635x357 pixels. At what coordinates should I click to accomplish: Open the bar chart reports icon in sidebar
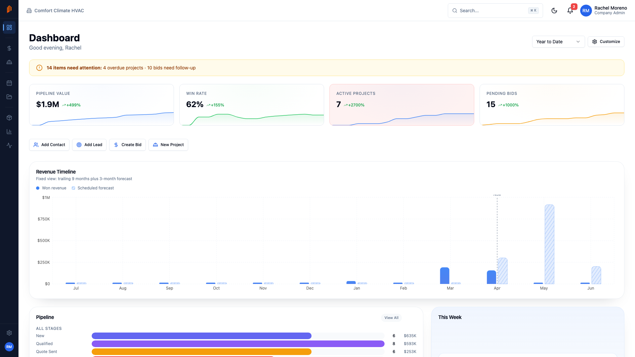pos(9,131)
